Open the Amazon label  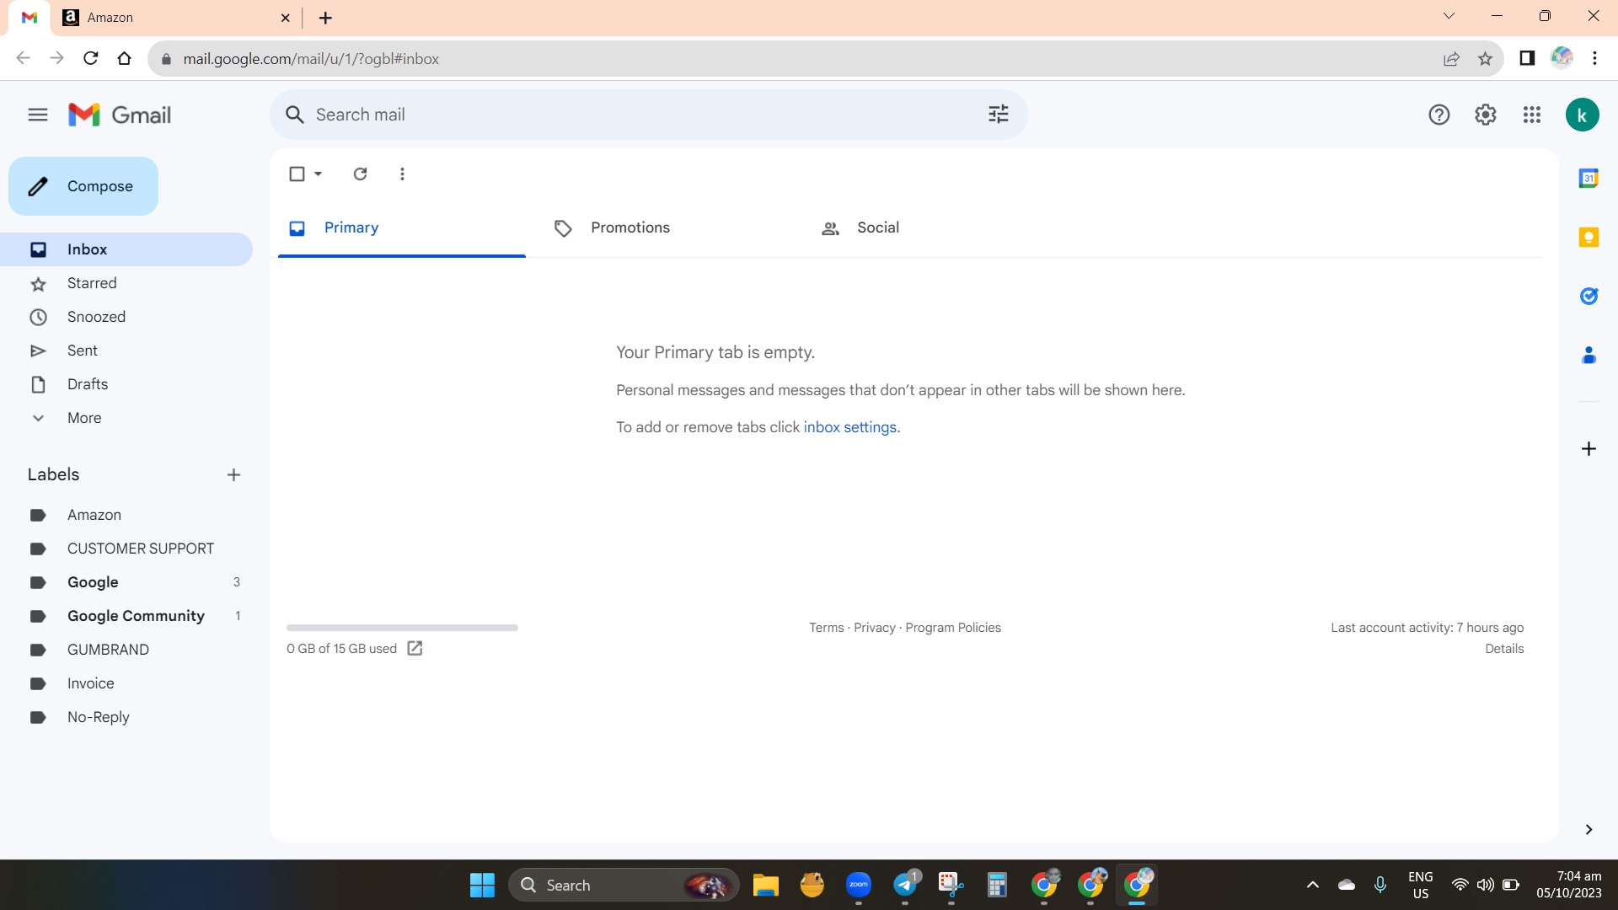(x=126, y=515)
